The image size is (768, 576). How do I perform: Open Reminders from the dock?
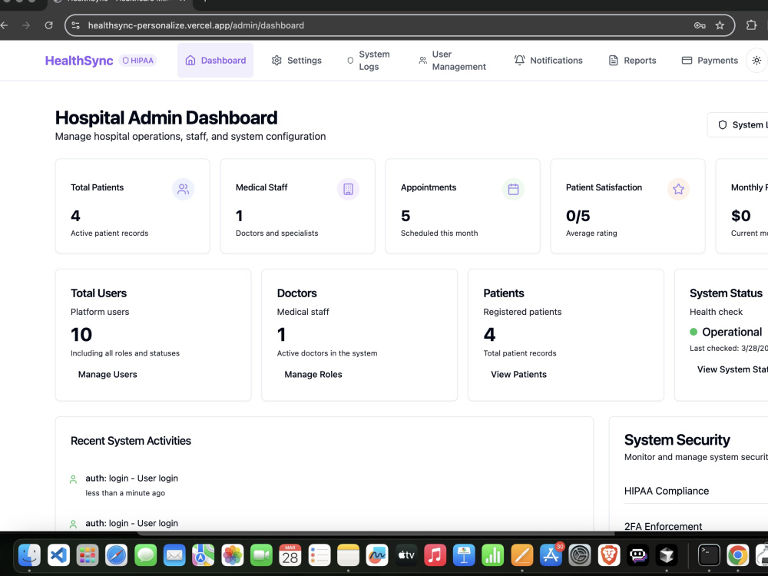(319, 555)
